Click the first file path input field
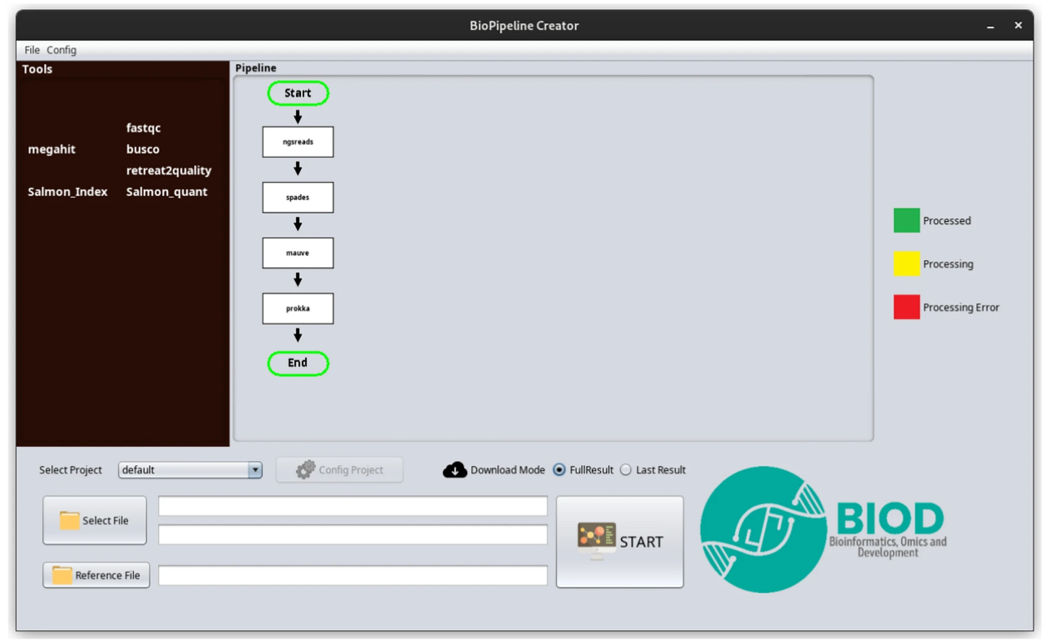The width and height of the screenshot is (1050, 642). [x=352, y=507]
